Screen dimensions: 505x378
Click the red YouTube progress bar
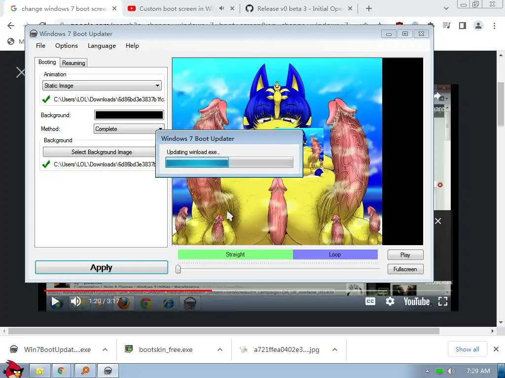coord(128,290)
